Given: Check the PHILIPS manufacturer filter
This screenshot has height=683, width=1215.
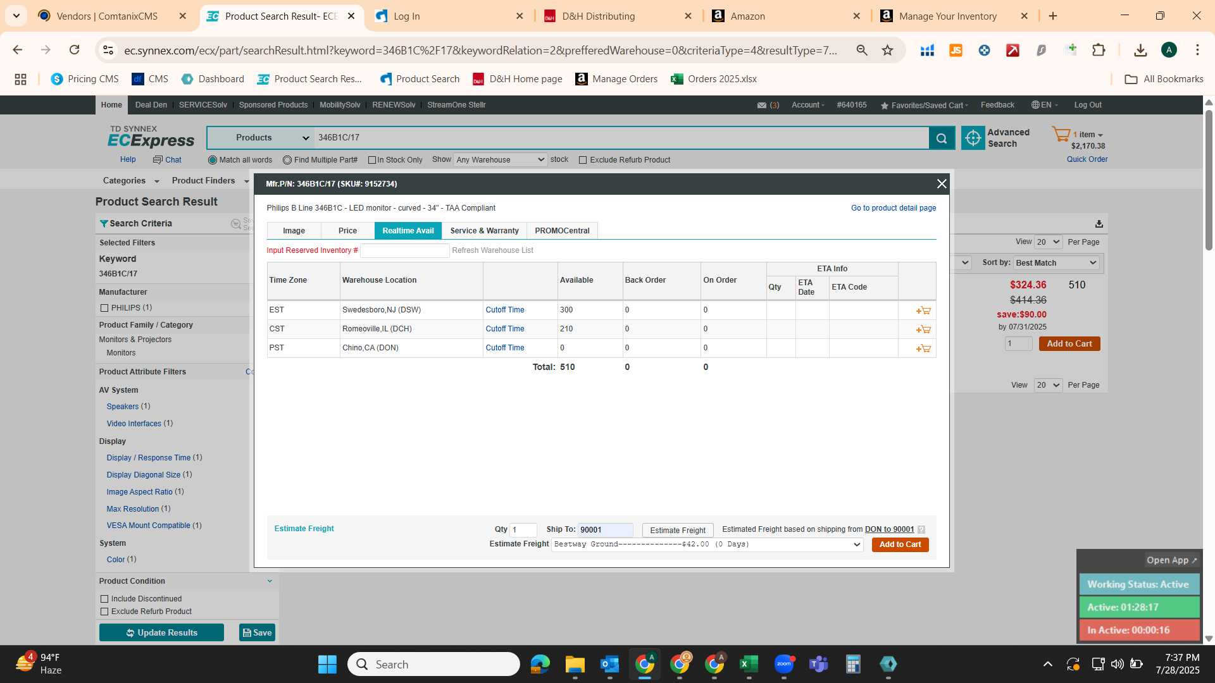Looking at the screenshot, I should click(x=104, y=308).
